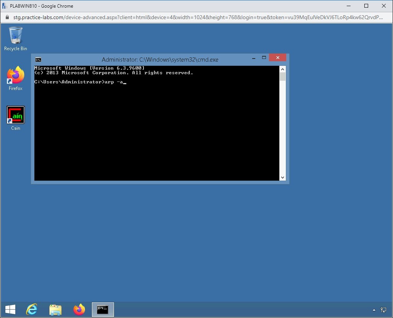Viewport: 393px width, 318px height.
Task: View site information via the padlock icon
Action: pyautogui.click(x=8, y=17)
